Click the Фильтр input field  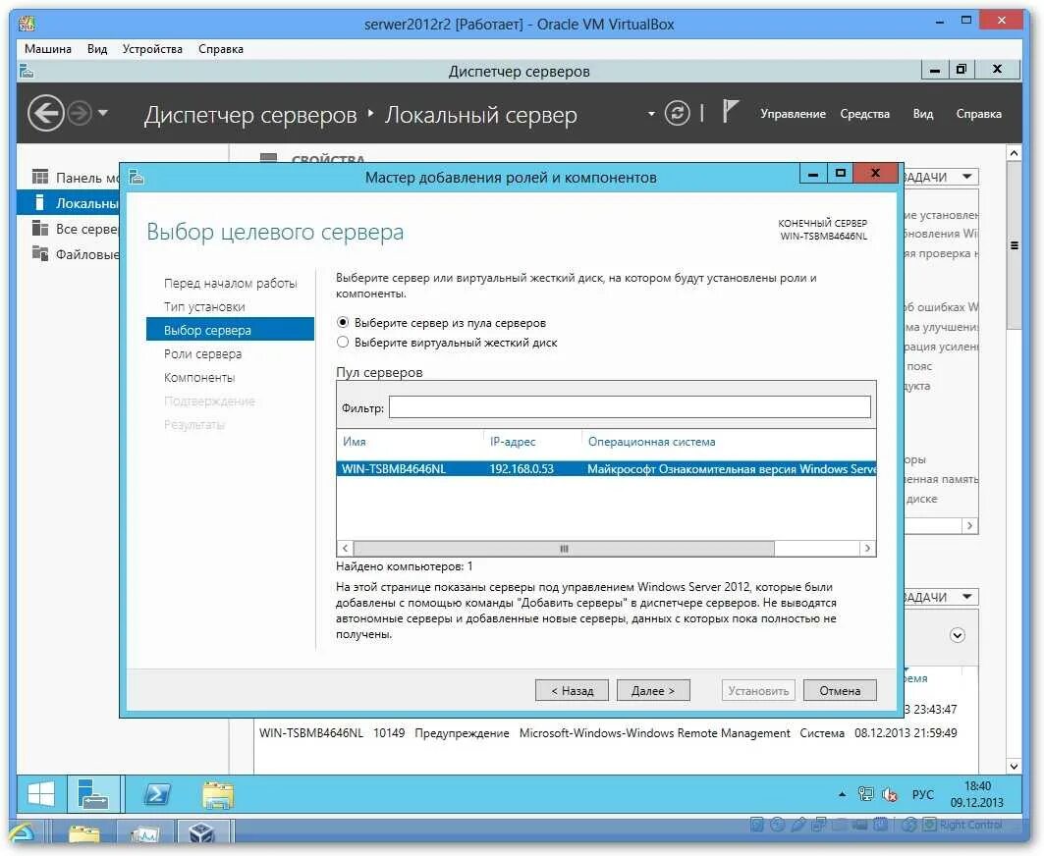(x=630, y=407)
